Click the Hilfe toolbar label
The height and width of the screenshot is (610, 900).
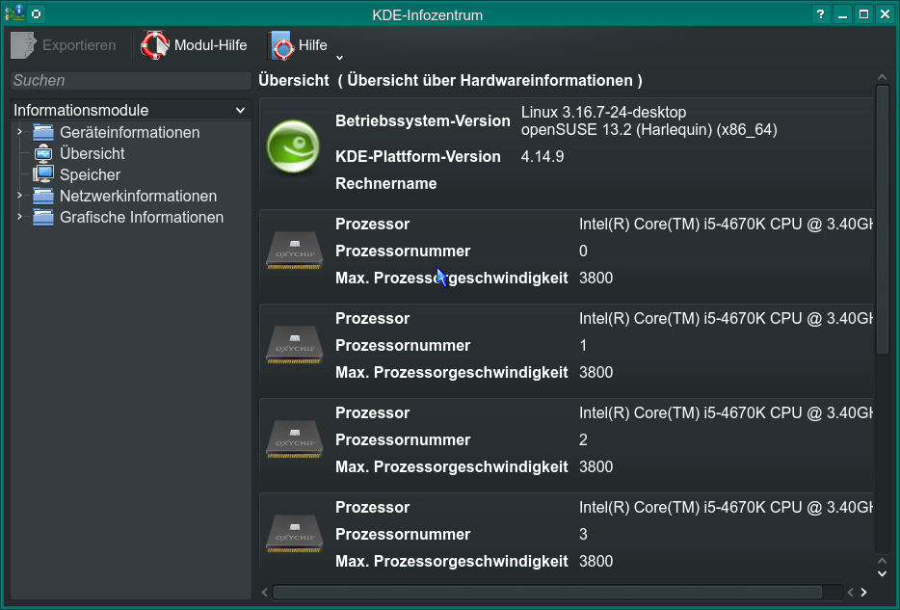313,45
